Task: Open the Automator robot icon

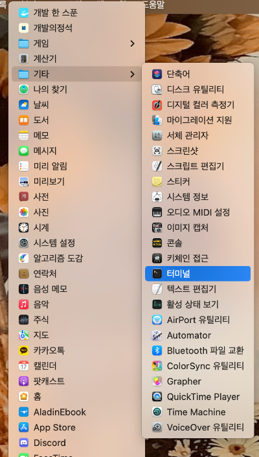Action: point(157,335)
